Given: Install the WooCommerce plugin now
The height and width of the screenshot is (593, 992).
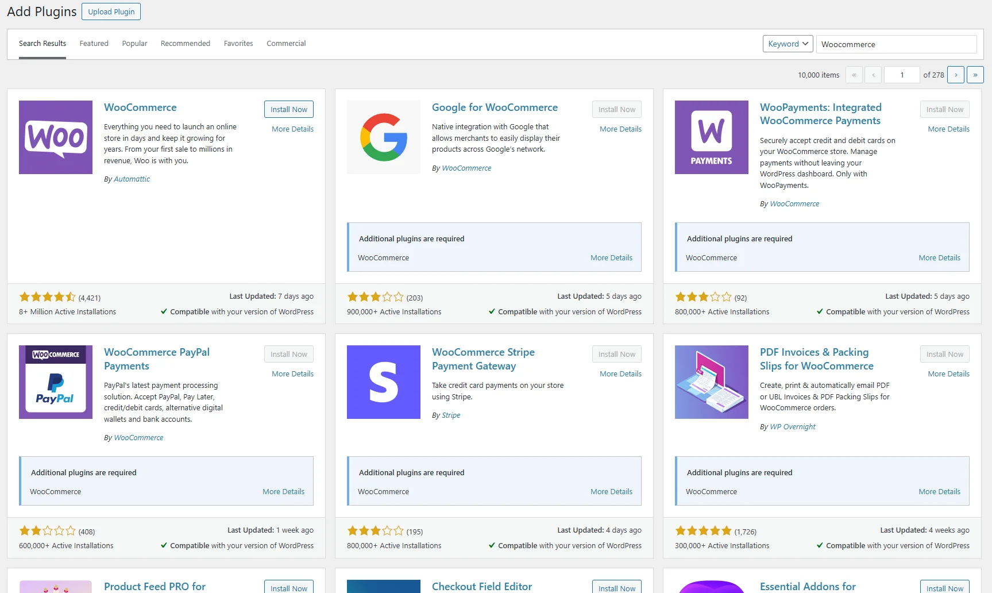Looking at the screenshot, I should click(x=289, y=109).
